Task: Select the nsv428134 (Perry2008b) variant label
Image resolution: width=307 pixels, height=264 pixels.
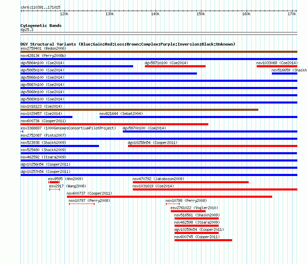Action: click(43, 56)
